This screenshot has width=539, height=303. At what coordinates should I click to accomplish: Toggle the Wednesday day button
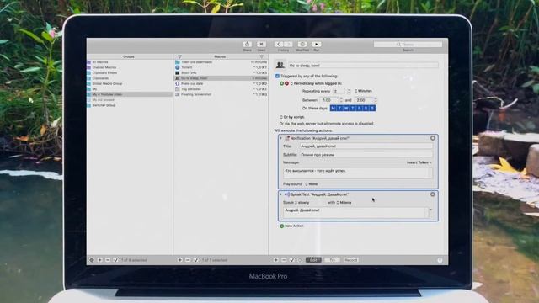point(346,109)
